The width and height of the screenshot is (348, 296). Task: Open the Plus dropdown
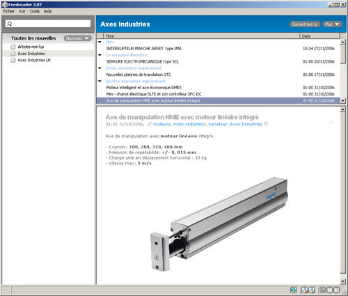point(332,24)
